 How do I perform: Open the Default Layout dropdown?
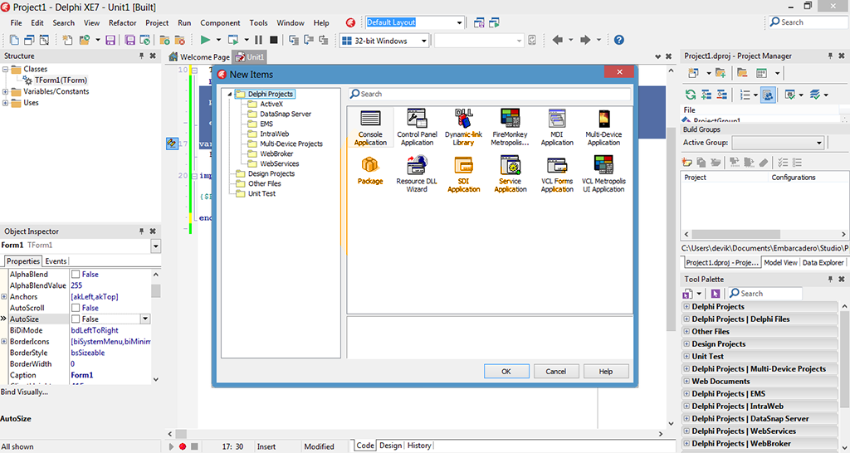460,22
